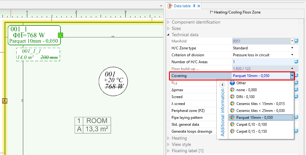Collapse the Technical data section
Image resolution: width=306 pixels, height=155 pixels.
[169, 35]
